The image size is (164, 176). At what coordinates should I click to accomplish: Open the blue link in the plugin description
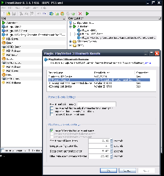148,63
